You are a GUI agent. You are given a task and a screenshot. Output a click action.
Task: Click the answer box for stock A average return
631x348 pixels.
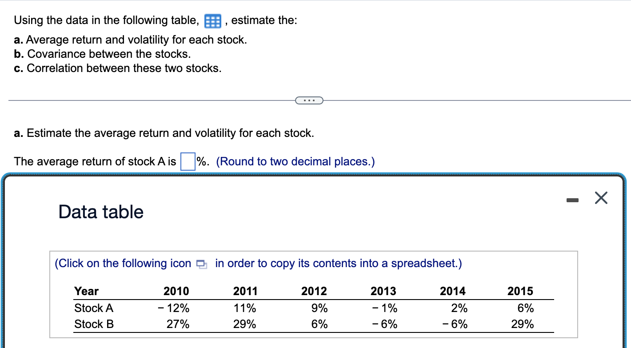188,162
